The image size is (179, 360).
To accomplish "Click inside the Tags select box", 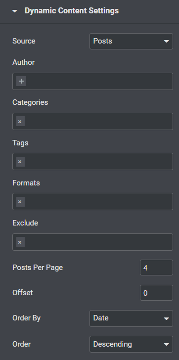I will pyautogui.click(x=99, y=161).
